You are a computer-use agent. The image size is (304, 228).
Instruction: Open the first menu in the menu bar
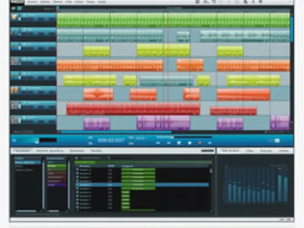[32, 2]
